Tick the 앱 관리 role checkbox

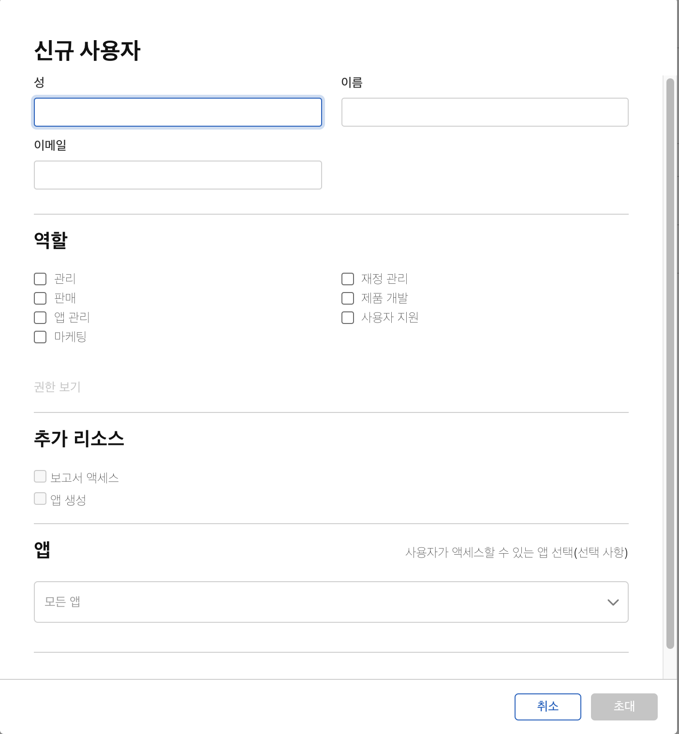tap(40, 318)
